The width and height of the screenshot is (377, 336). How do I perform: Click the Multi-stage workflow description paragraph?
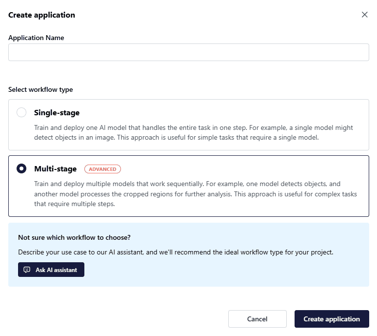pos(195,194)
